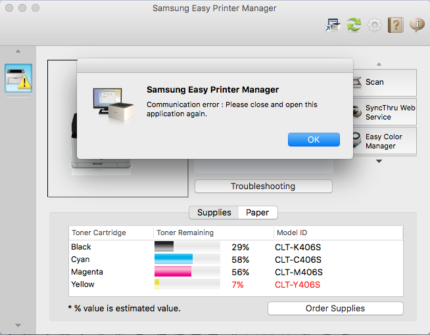Click the 29% black toner value
The height and width of the screenshot is (335, 430).
[240, 248]
